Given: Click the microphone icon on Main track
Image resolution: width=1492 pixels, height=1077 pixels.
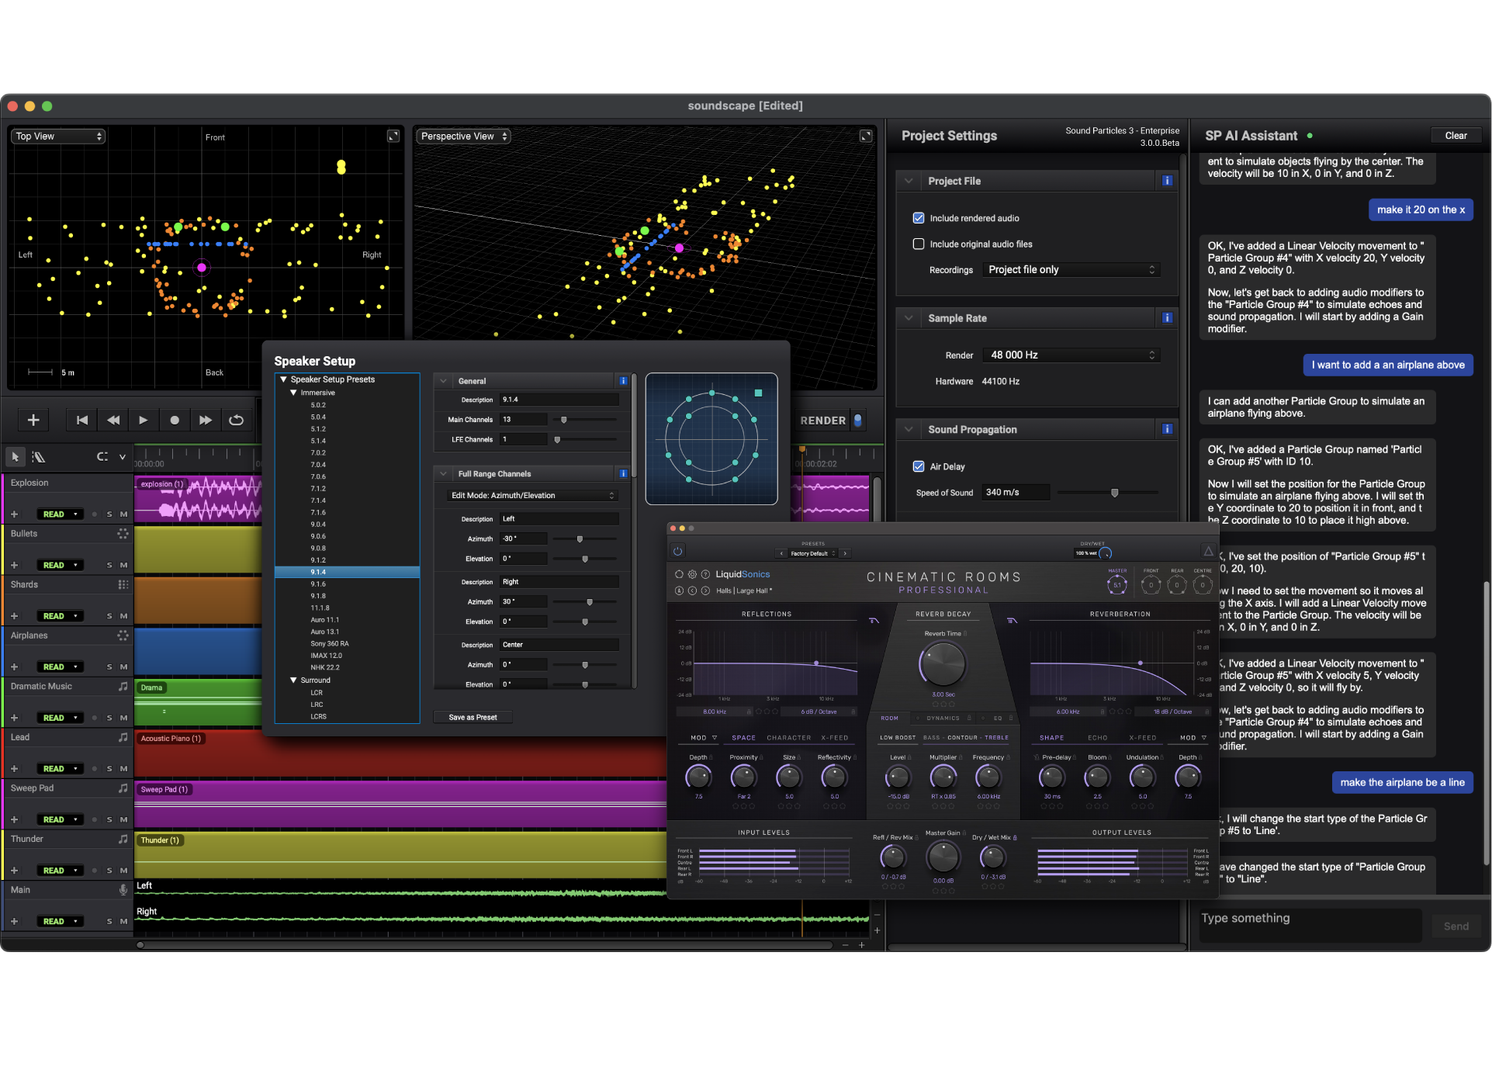Looking at the screenshot, I should 123,890.
